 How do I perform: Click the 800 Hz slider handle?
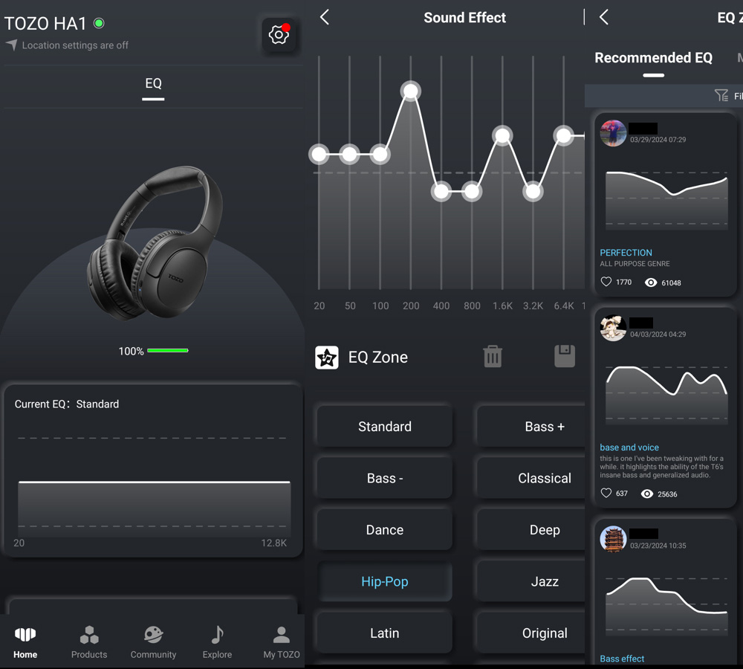coord(472,192)
